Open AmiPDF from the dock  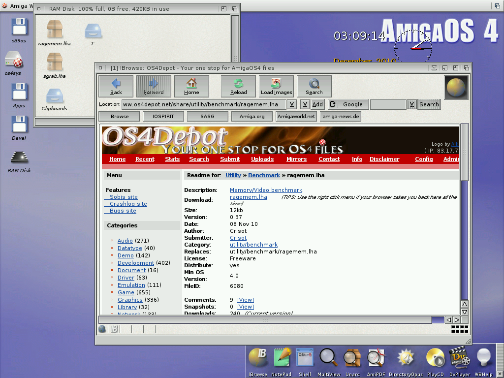[x=376, y=362]
